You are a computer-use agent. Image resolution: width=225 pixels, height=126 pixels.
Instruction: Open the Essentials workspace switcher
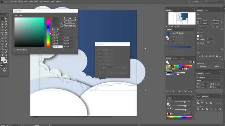point(197,2)
